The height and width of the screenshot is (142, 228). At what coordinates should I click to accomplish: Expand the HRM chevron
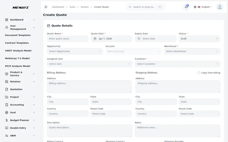coord(34,136)
